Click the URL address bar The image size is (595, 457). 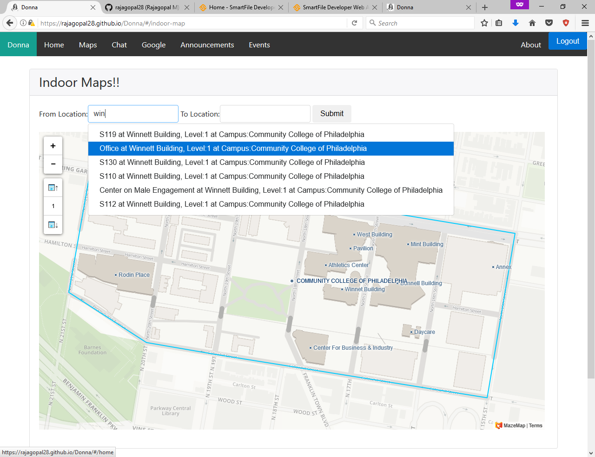click(192, 23)
